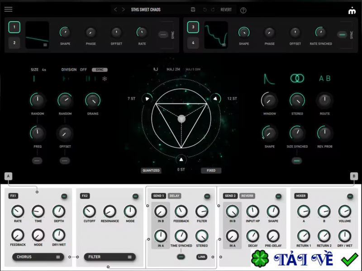
Task: Click the LINK button in delay
Action: pyautogui.click(x=201, y=257)
